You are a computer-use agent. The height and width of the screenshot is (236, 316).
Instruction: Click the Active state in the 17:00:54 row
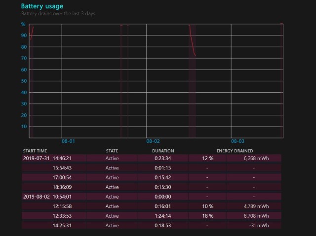tap(112, 177)
